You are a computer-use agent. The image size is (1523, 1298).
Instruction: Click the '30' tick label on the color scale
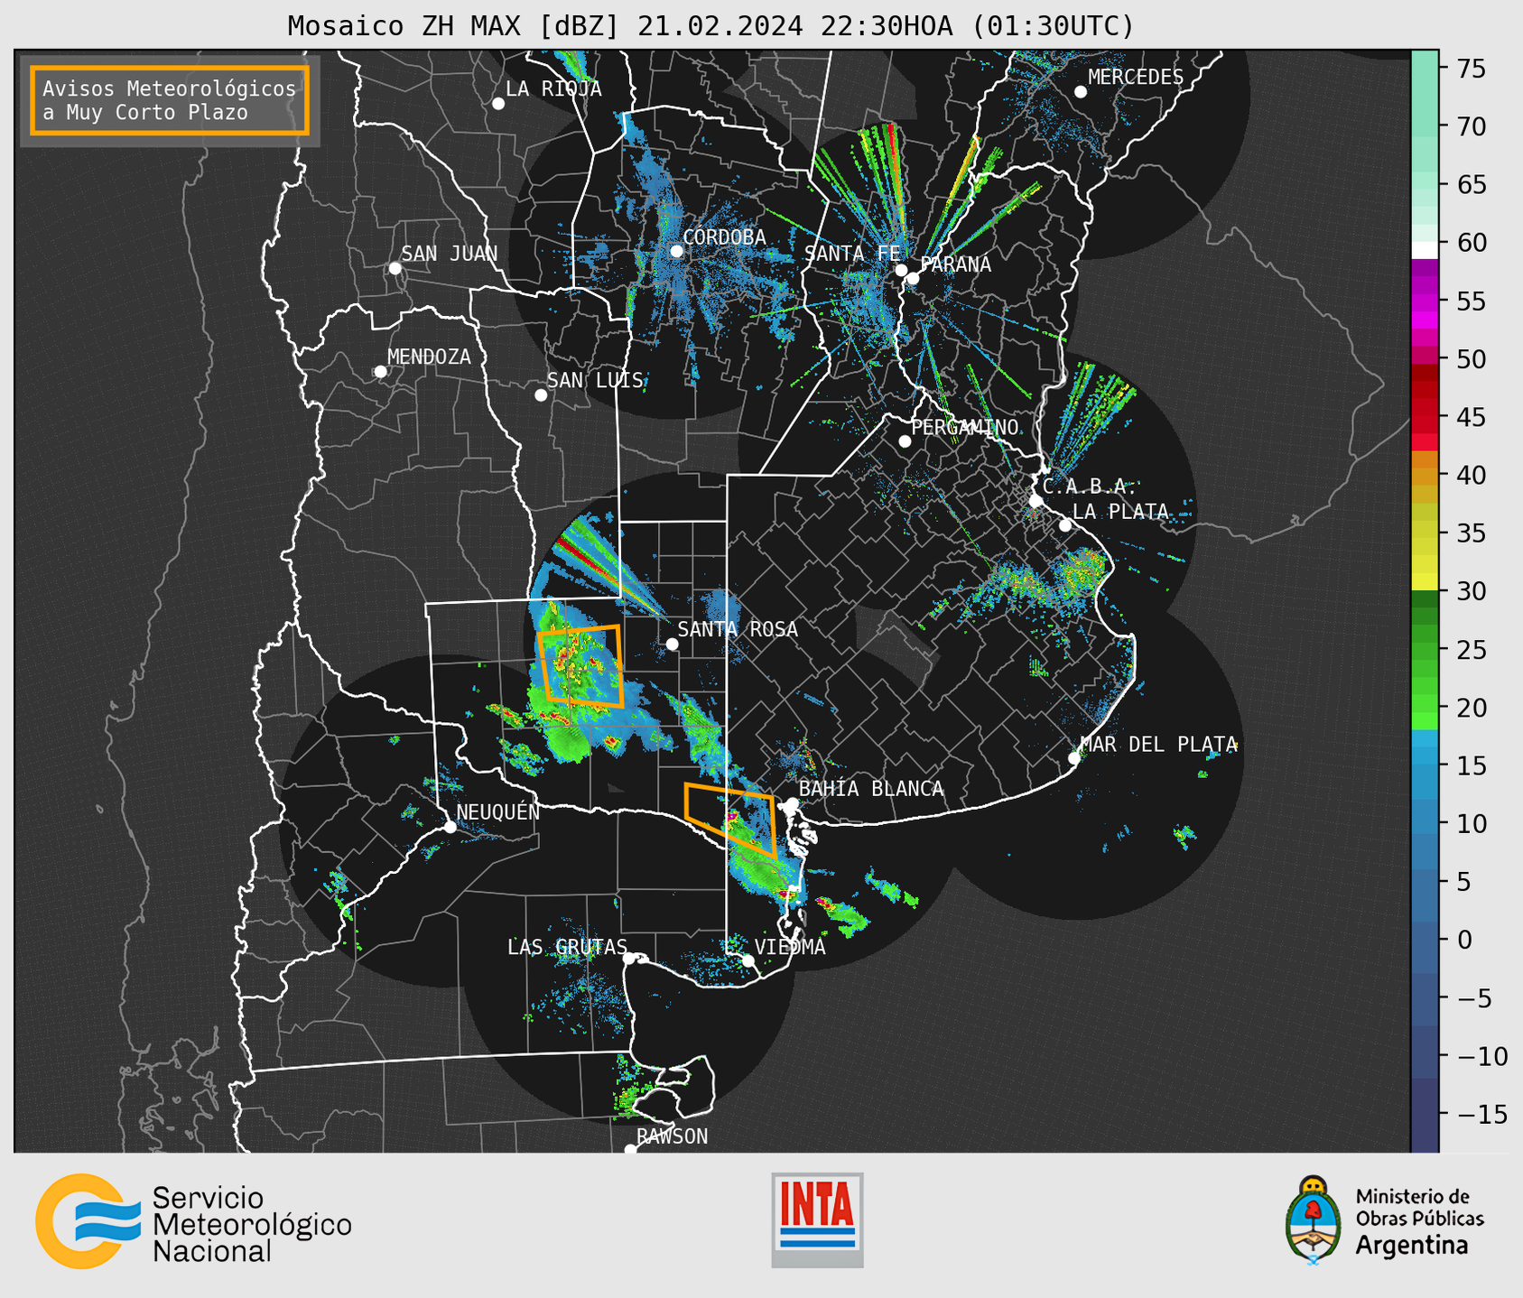click(x=1472, y=591)
